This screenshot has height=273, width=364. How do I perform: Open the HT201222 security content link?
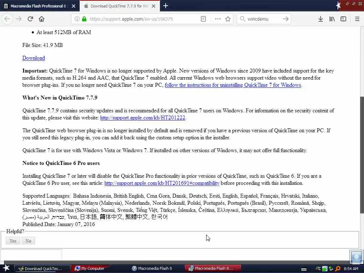click(143, 118)
